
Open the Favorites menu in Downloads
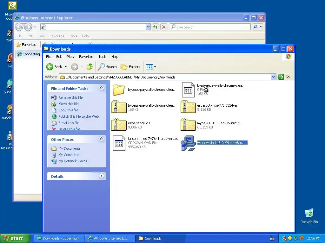click(86, 57)
